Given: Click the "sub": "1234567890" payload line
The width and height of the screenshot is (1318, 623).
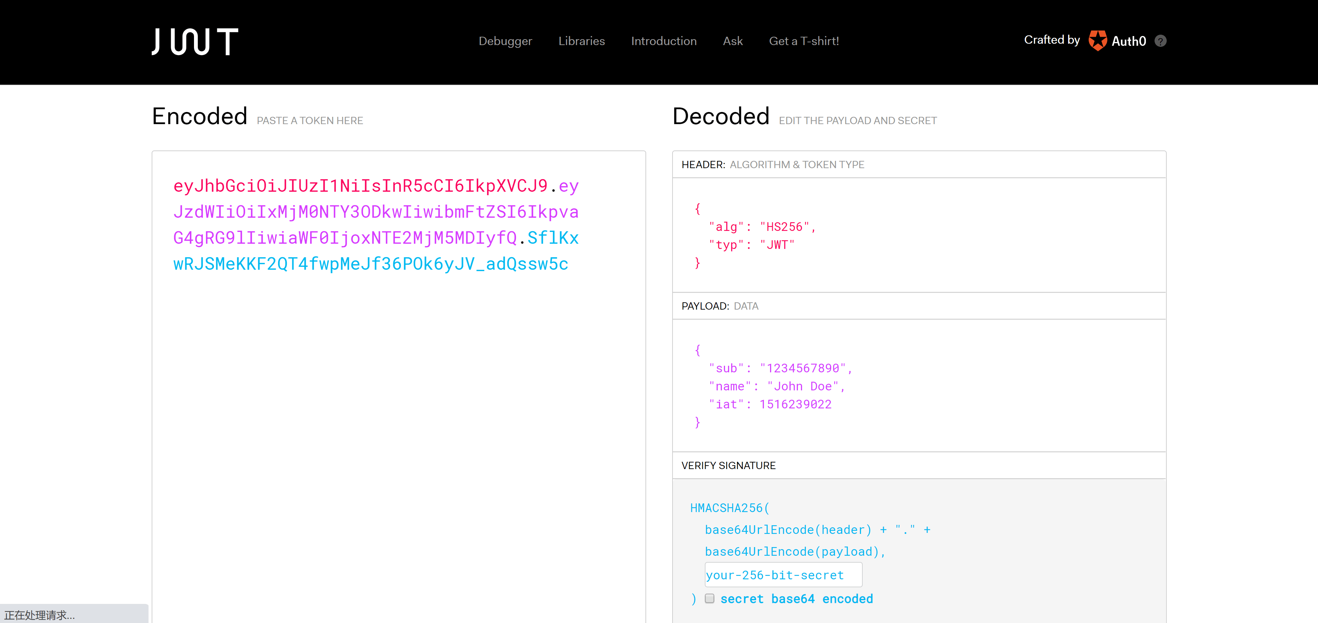Looking at the screenshot, I should [780, 368].
